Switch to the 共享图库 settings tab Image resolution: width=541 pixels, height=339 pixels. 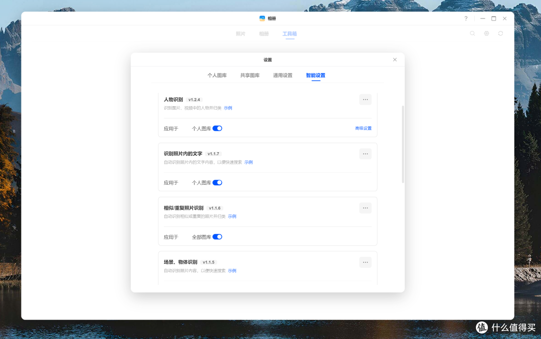pos(250,76)
